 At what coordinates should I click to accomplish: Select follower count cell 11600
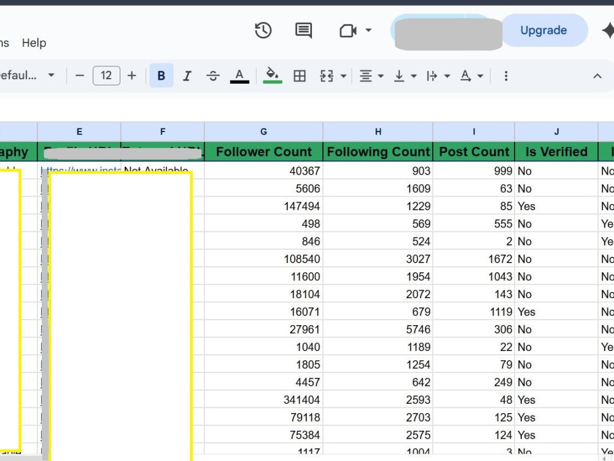pyautogui.click(x=263, y=277)
